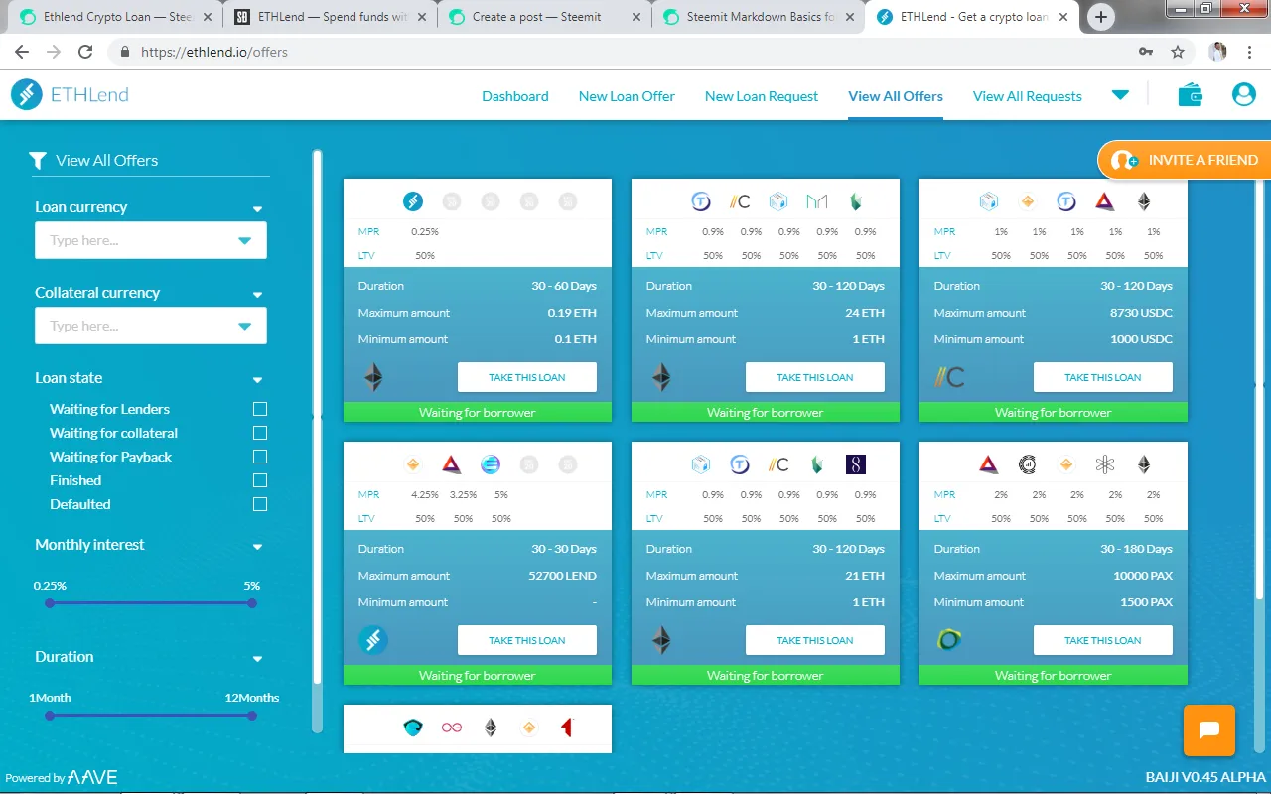Open View All Requests page

click(x=1028, y=96)
